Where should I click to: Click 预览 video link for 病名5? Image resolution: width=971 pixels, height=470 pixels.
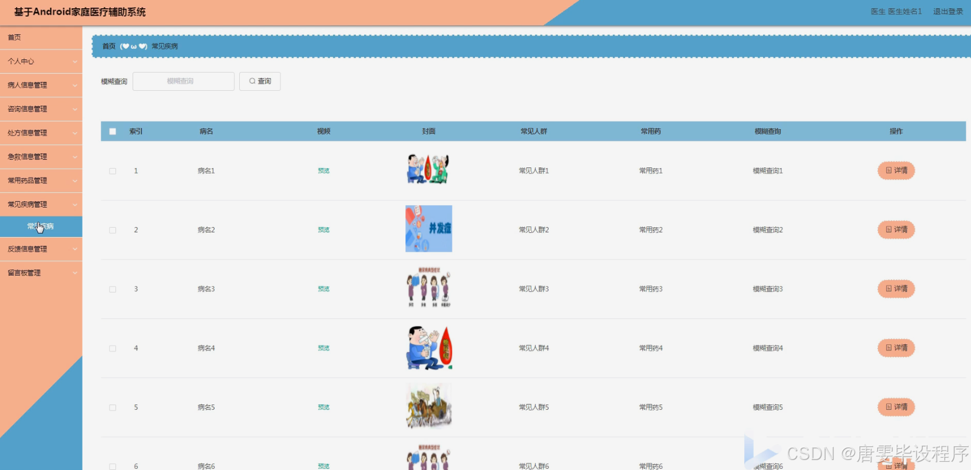tap(323, 407)
